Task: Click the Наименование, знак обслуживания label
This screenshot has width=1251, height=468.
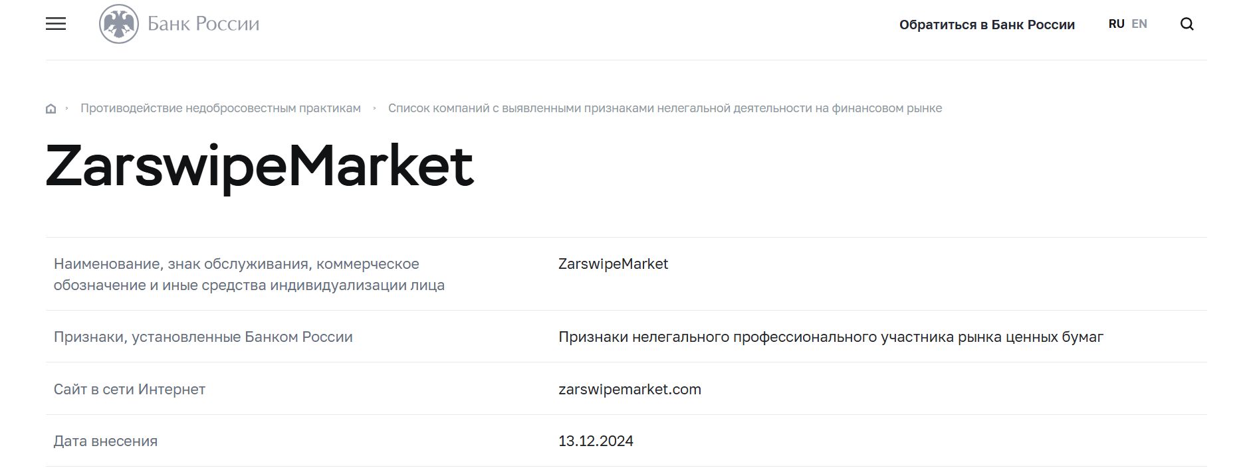Action: pos(249,274)
